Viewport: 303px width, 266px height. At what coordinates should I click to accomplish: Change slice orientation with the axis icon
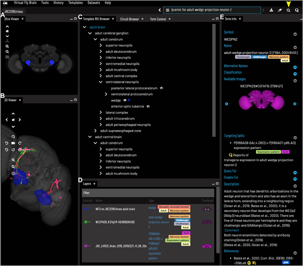point(7,41)
